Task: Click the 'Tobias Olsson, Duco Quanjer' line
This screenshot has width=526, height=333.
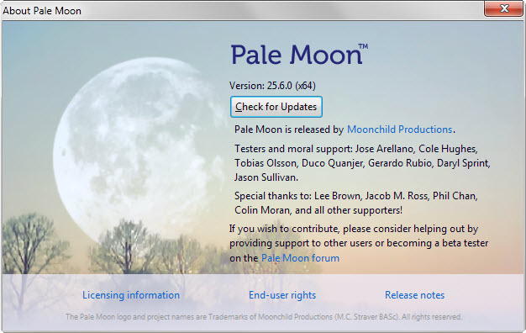Action: tap(362, 163)
